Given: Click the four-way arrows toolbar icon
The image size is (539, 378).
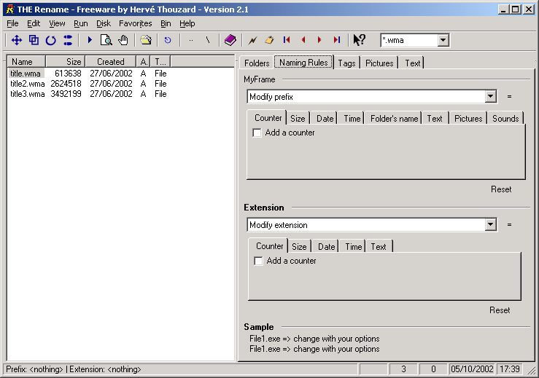Looking at the screenshot, I should [x=17, y=40].
